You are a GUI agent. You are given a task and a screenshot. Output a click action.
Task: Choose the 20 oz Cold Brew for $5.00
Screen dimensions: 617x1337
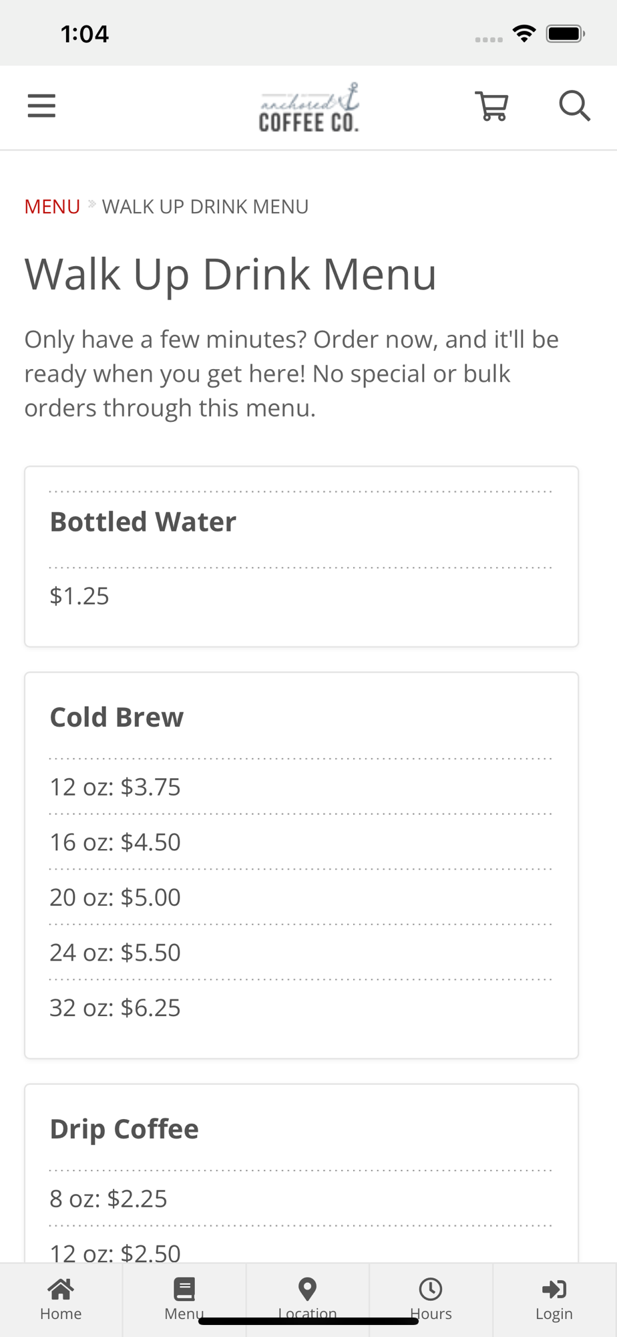click(x=115, y=897)
